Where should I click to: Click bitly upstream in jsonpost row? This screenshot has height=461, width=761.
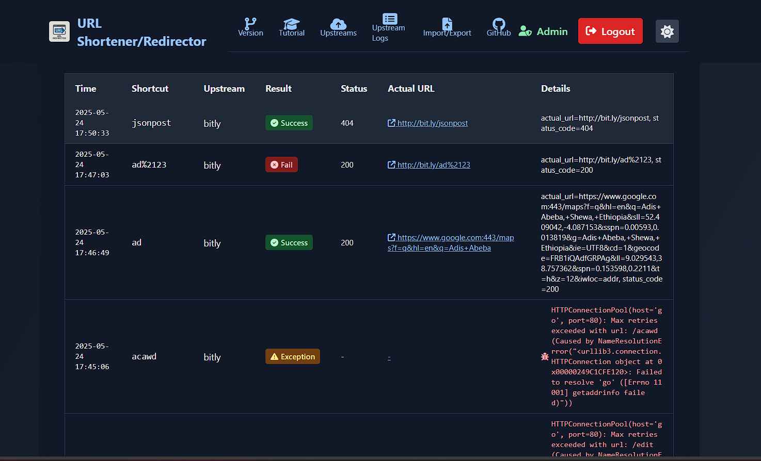pyautogui.click(x=212, y=123)
